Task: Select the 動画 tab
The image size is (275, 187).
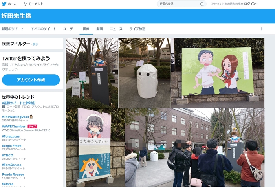Action: (x=99, y=29)
